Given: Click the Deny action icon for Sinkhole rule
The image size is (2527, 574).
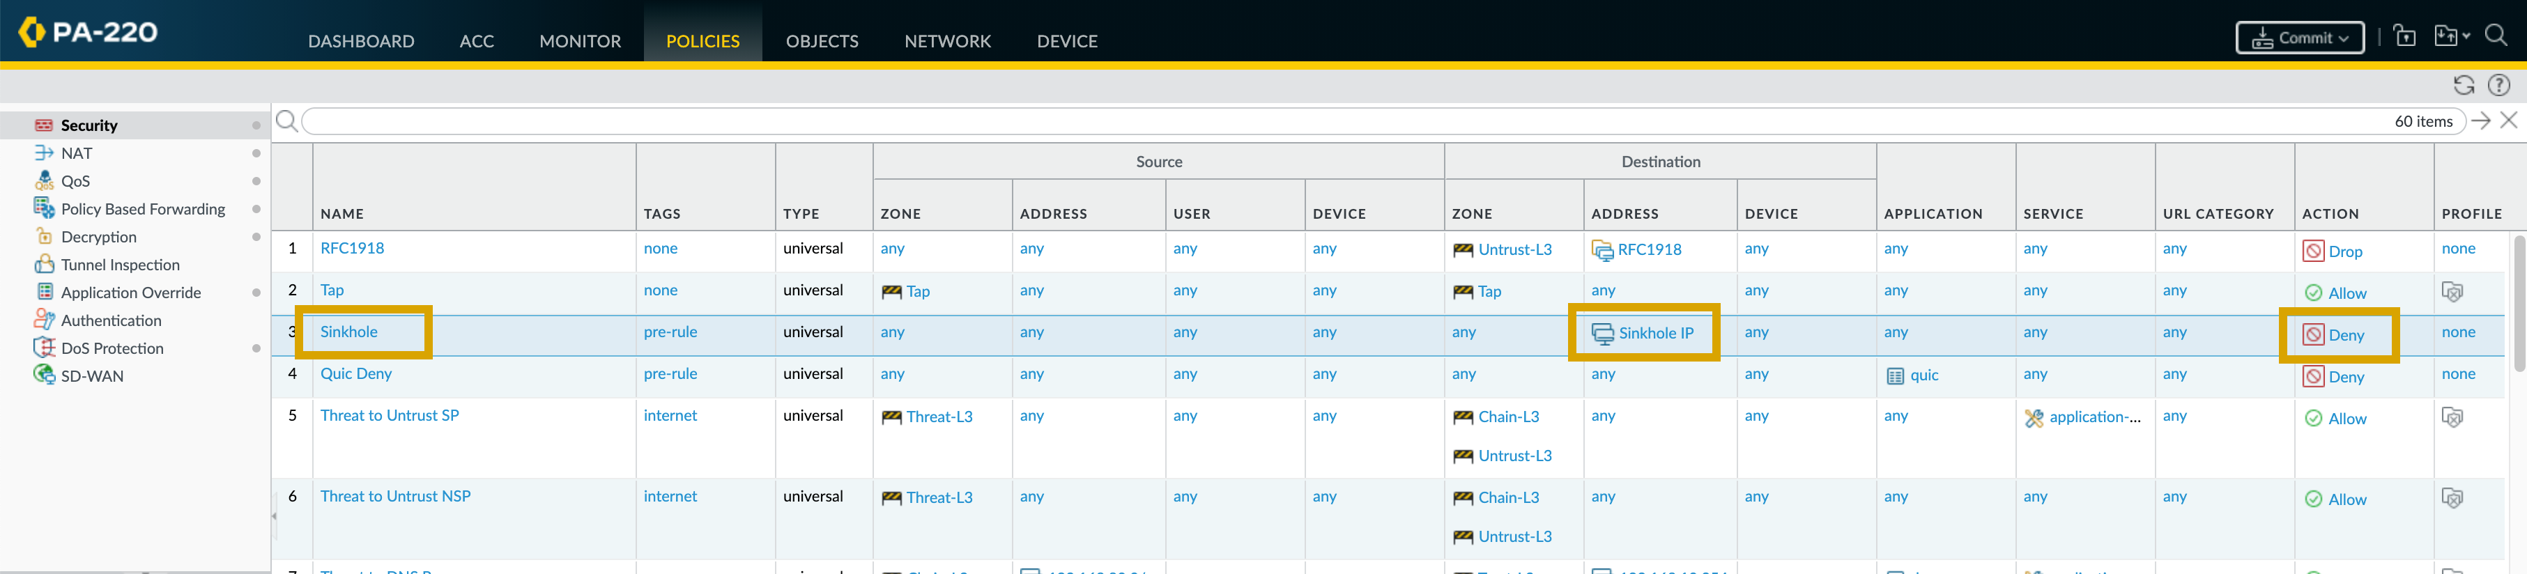Looking at the screenshot, I should [x=2313, y=334].
